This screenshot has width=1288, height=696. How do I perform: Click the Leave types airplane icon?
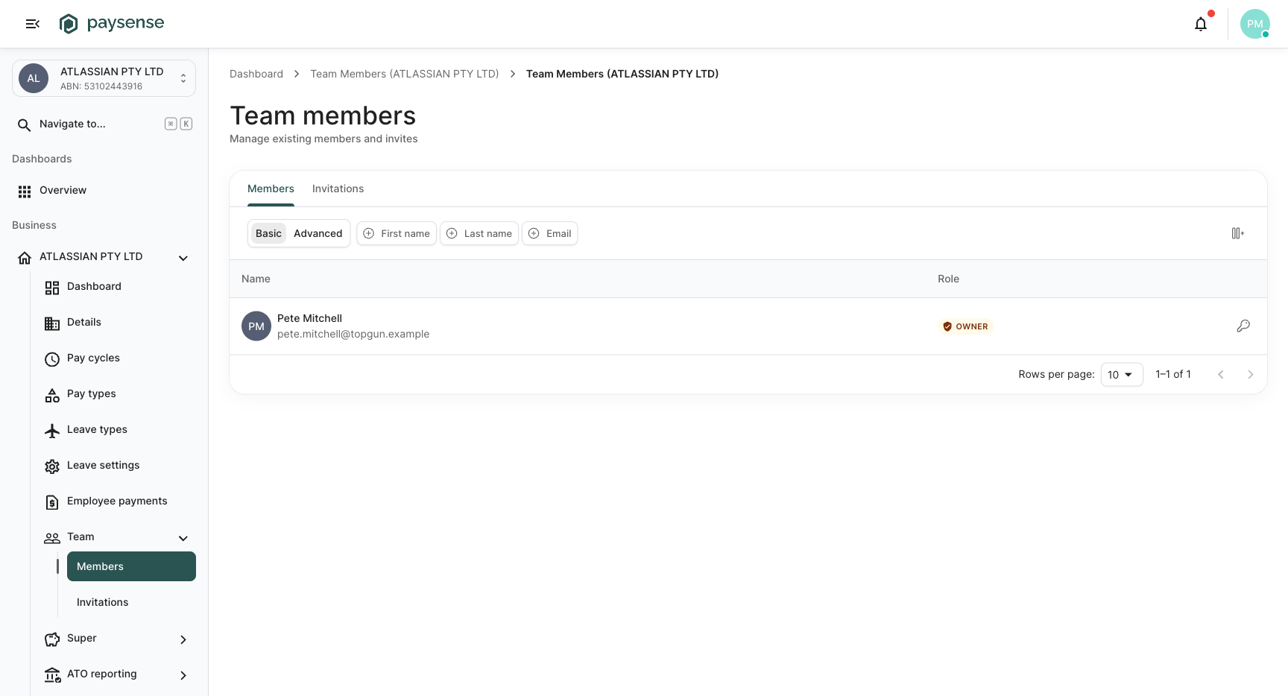pos(52,431)
